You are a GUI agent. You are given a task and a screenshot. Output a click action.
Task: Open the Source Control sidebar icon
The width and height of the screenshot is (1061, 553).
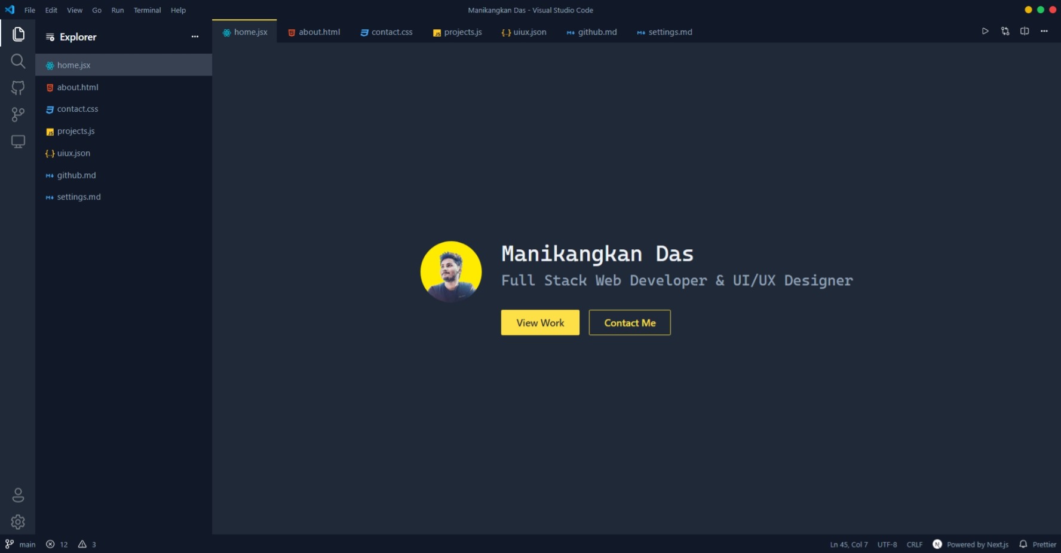[x=18, y=114]
